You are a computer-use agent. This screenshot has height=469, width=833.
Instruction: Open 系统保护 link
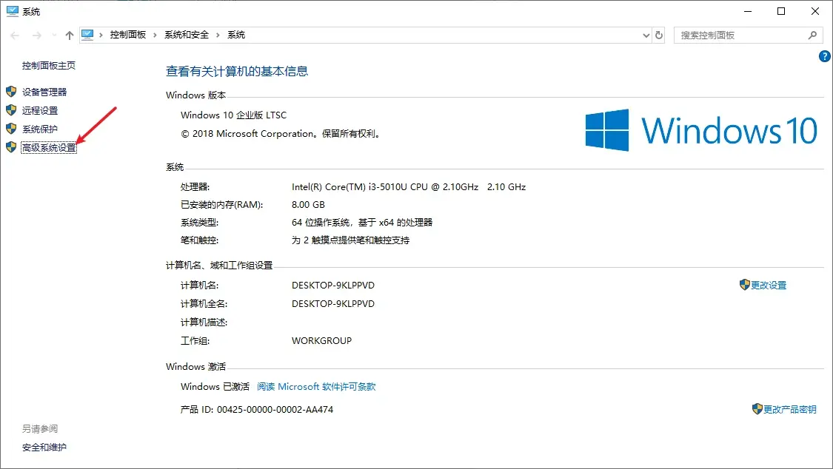pos(40,129)
